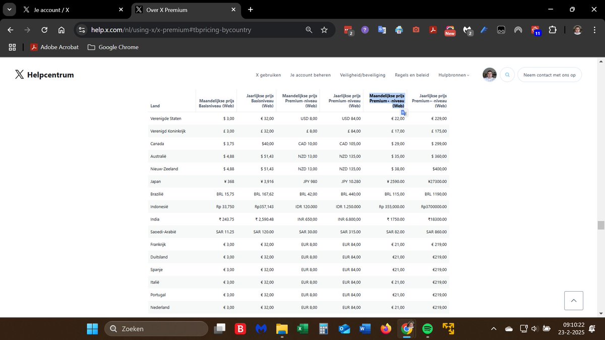Click the help center profile picture

click(x=490, y=75)
